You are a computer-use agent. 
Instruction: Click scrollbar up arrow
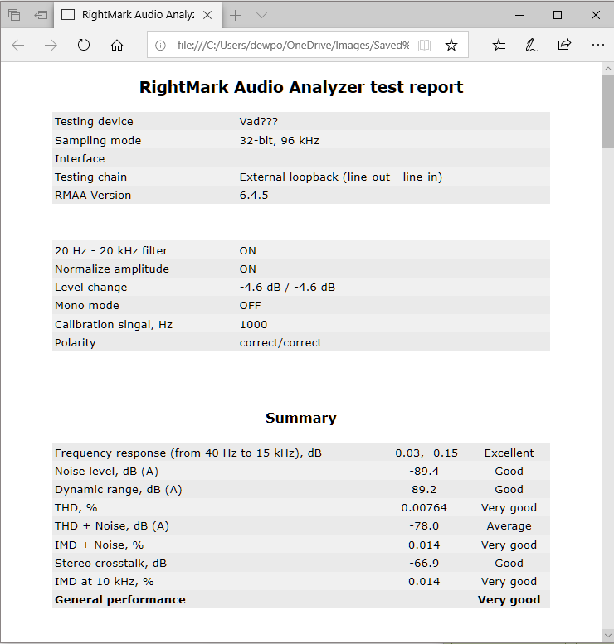coord(608,69)
